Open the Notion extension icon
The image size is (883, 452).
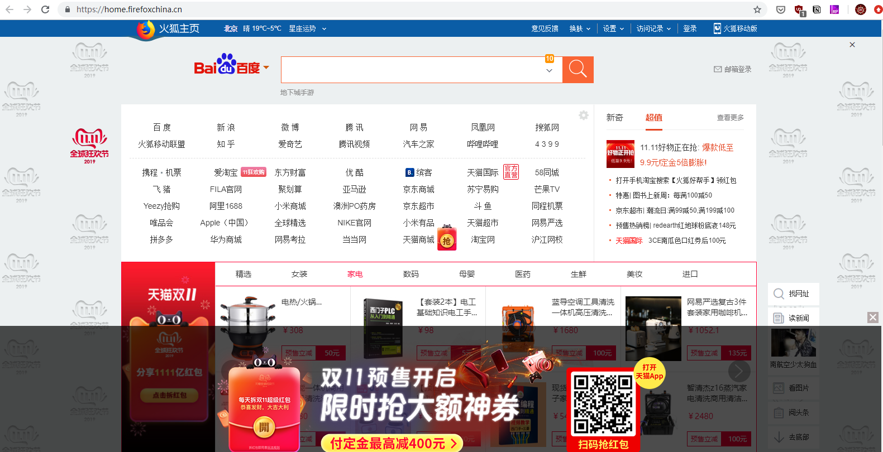click(817, 9)
